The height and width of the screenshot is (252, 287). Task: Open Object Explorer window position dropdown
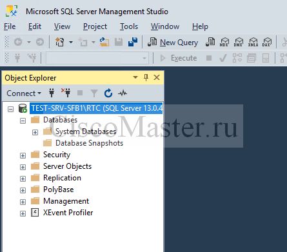coord(135,77)
